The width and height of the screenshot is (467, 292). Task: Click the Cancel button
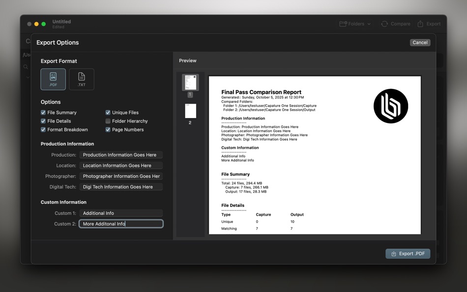pyautogui.click(x=420, y=42)
